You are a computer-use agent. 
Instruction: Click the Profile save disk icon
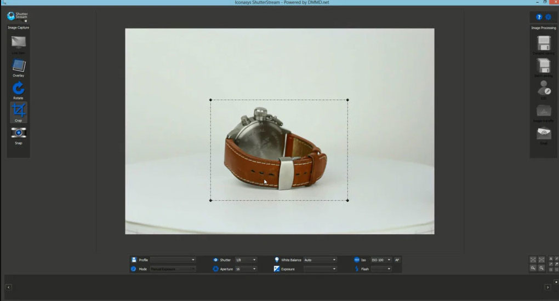click(134, 259)
